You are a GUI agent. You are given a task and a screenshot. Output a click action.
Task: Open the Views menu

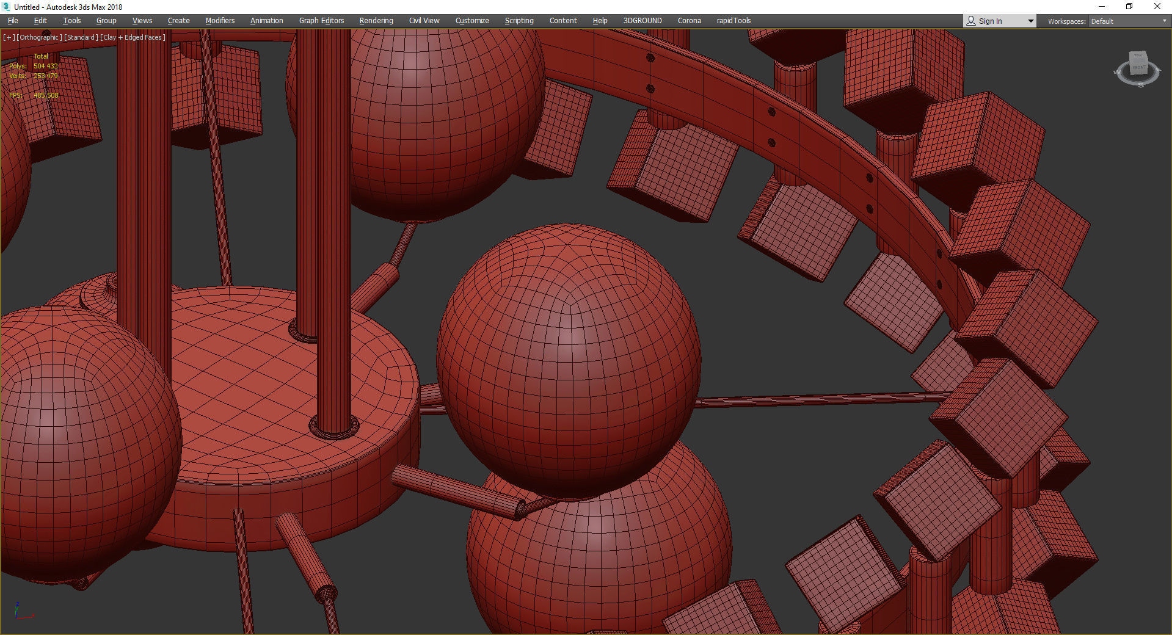[x=142, y=21]
